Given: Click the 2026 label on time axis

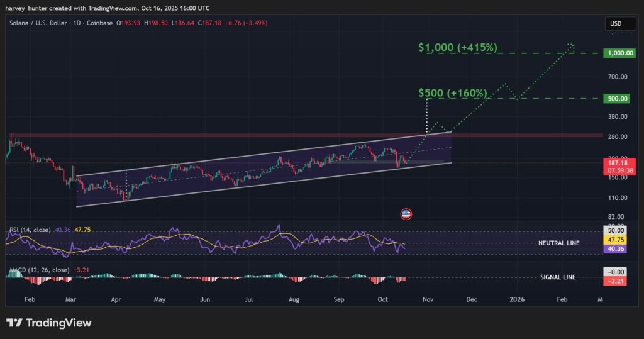Looking at the screenshot, I should [x=517, y=301].
